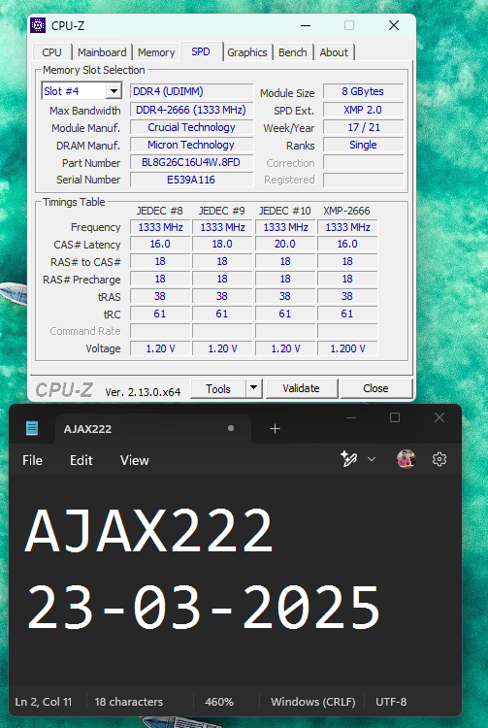Add a new Notepad tab with plus
The height and width of the screenshot is (728, 488).
click(x=276, y=428)
